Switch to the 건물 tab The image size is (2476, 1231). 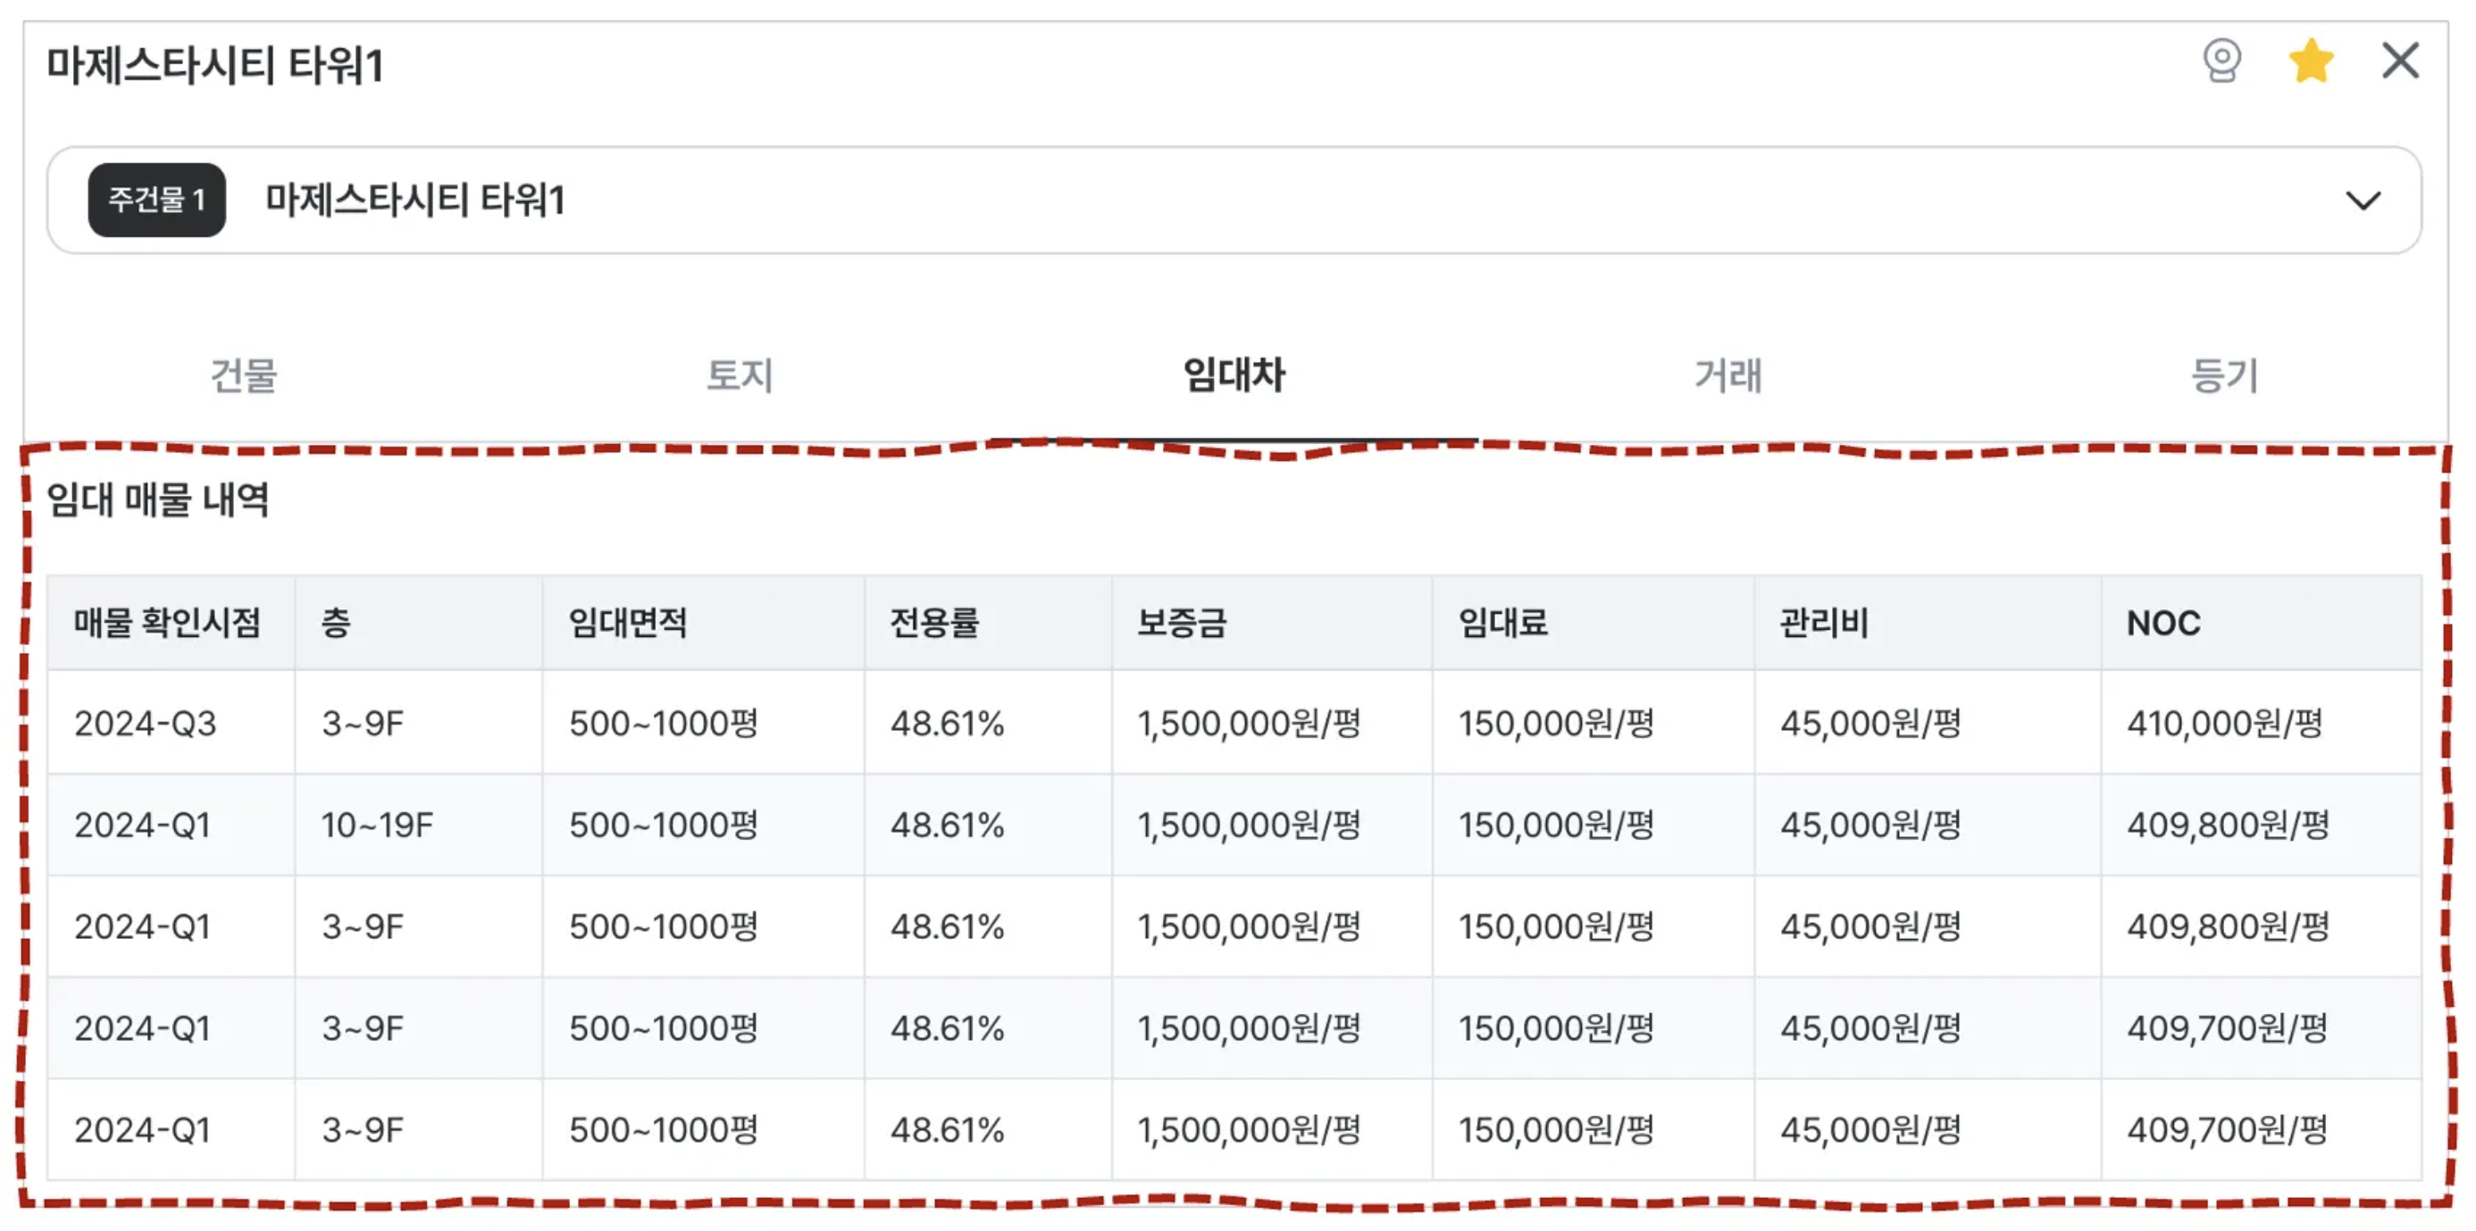point(244,375)
